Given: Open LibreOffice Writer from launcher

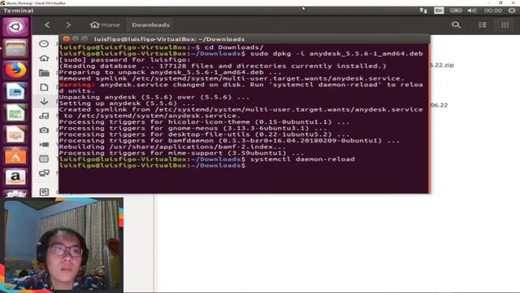Looking at the screenshot, I should click(x=15, y=92).
